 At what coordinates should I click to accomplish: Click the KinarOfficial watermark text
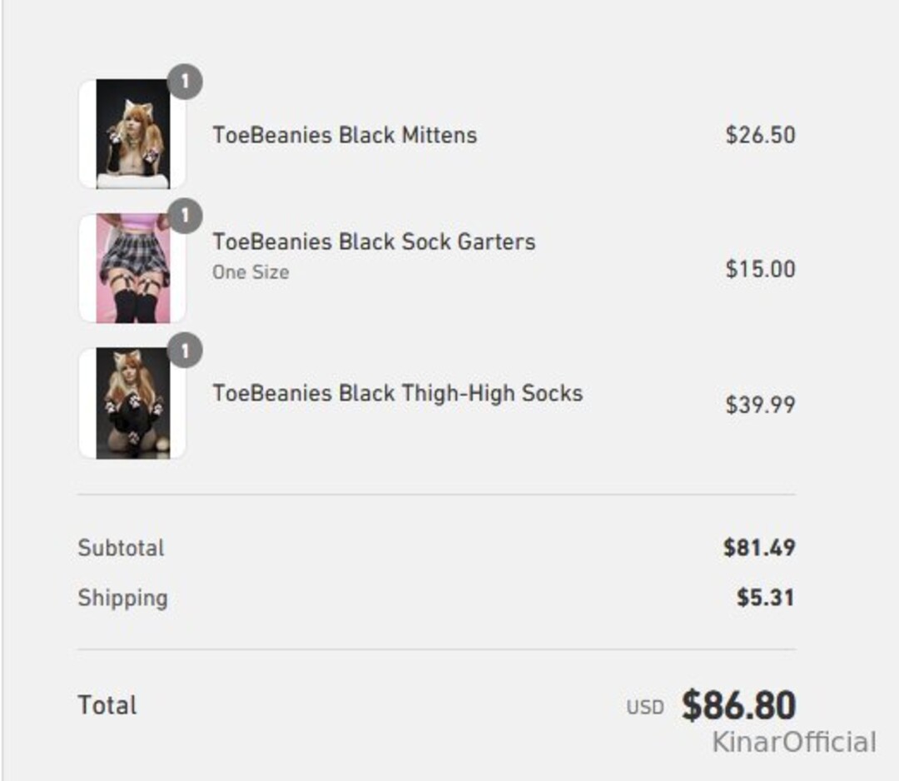793,742
